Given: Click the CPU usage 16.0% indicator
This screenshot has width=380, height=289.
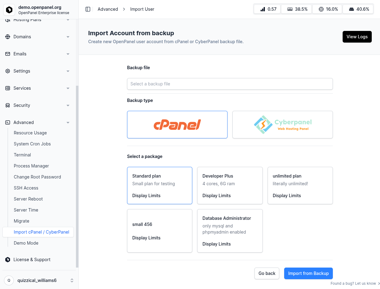Looking at the screenshot, I should coord(327,9).
